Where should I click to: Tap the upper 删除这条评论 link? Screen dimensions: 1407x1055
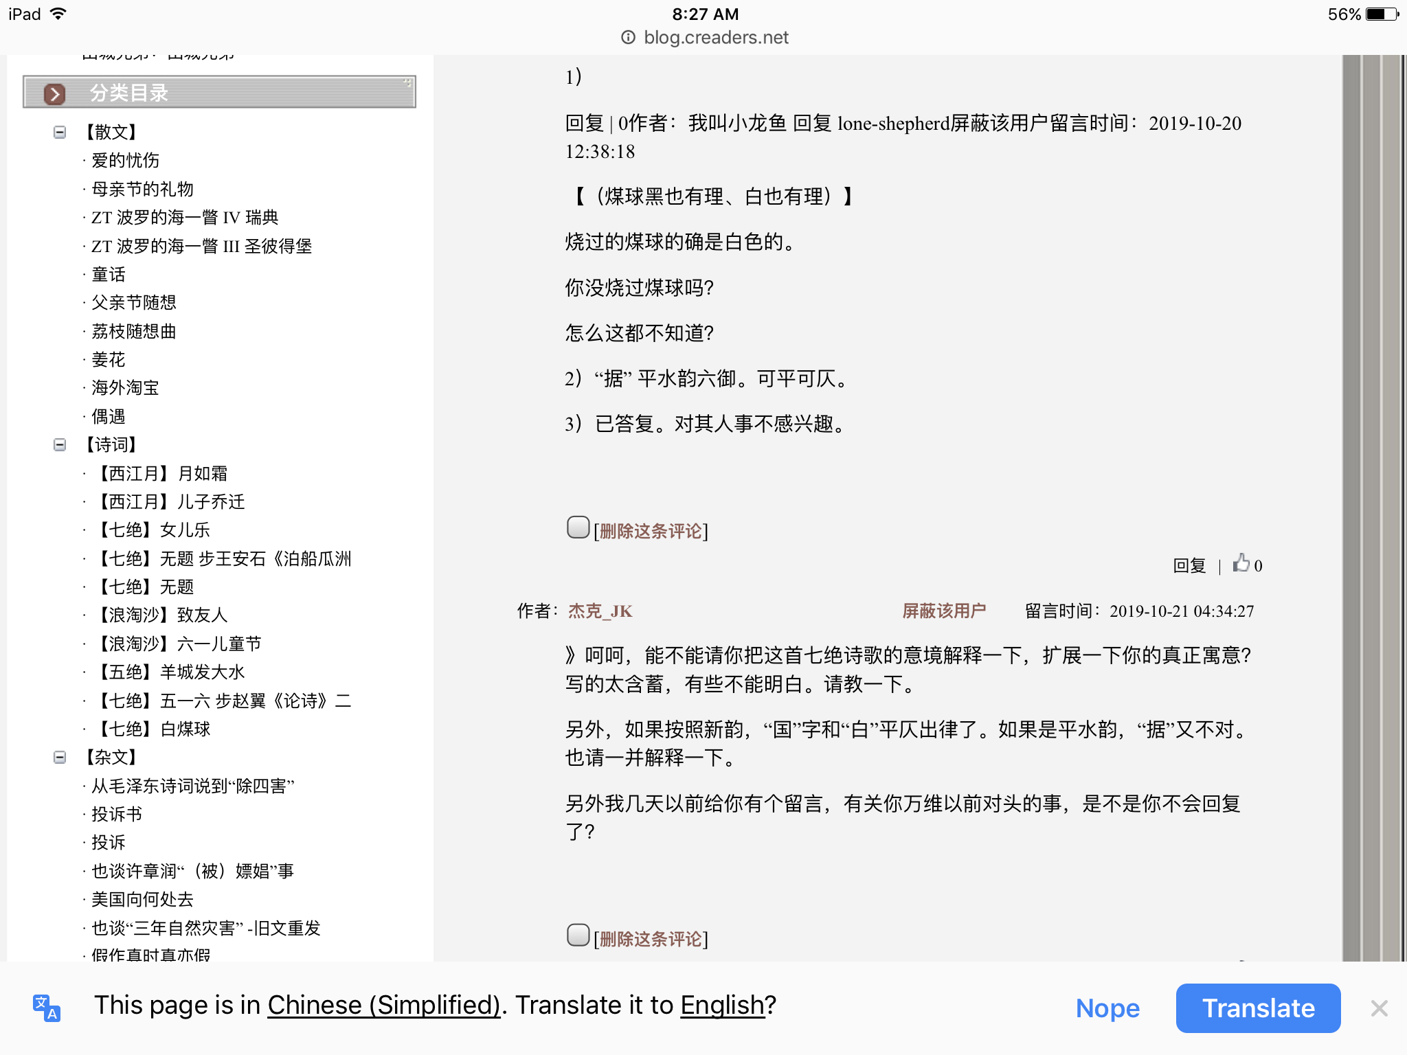pos(650,531)
